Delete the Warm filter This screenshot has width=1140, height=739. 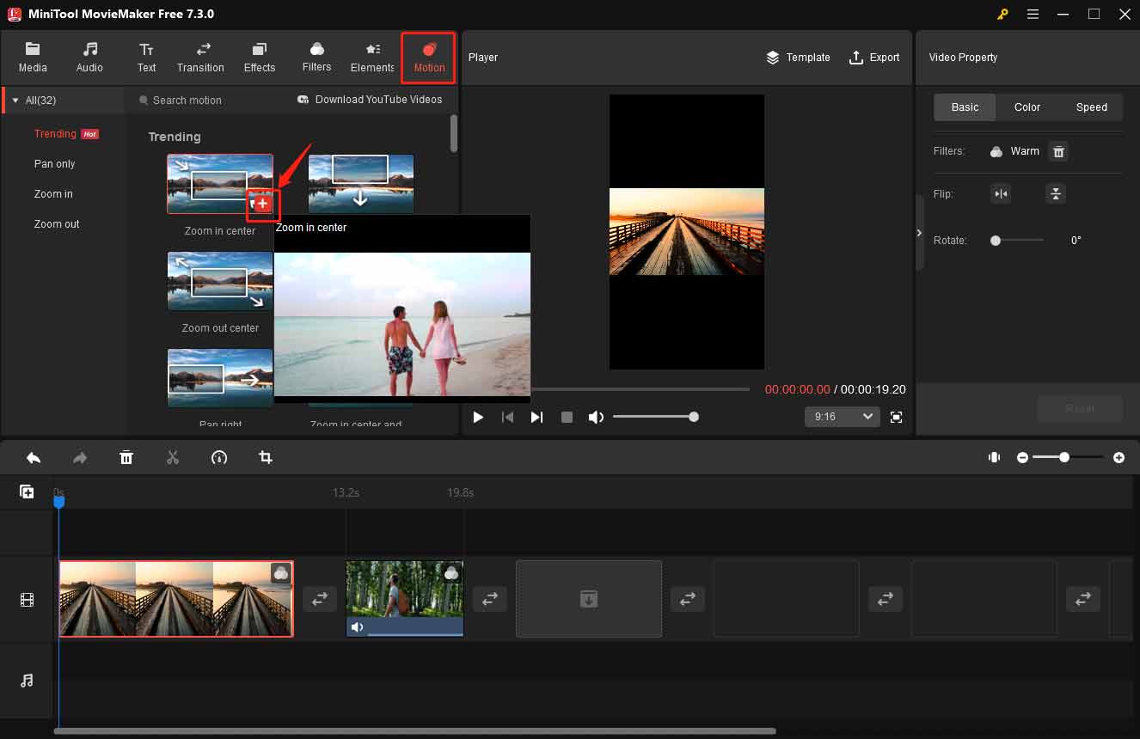(x=1059, y=151)
